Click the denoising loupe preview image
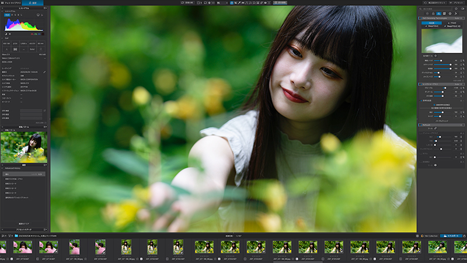The image size is (467, 263). pyautogui.click(x=442, y=41)
